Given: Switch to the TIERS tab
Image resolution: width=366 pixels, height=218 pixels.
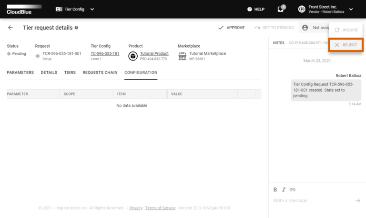Looking at the screenshot, I should (x=70, y=73).
